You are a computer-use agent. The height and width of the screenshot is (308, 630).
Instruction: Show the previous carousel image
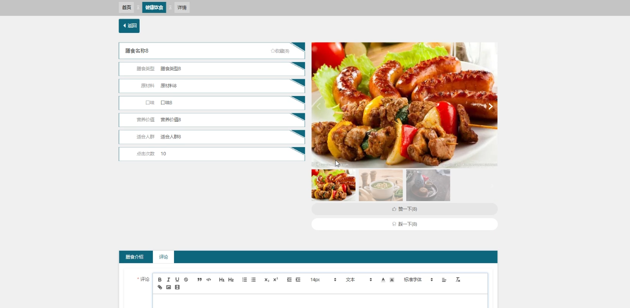click(x=319, y=106)
